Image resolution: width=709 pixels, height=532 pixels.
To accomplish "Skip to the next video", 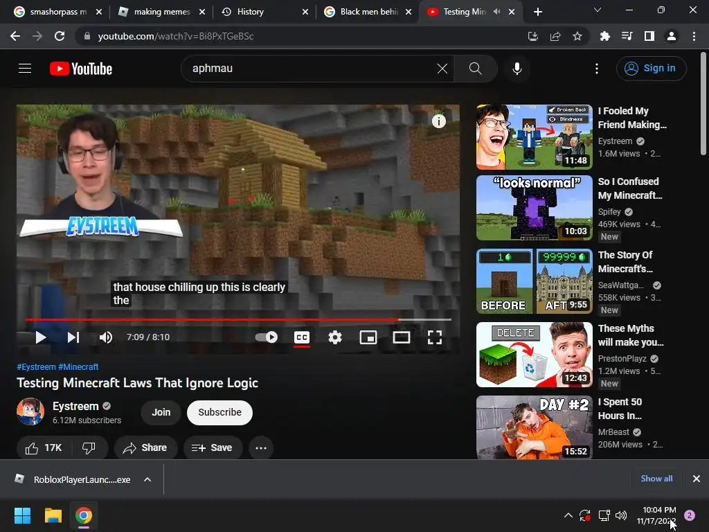I will [x=73, y=337].
